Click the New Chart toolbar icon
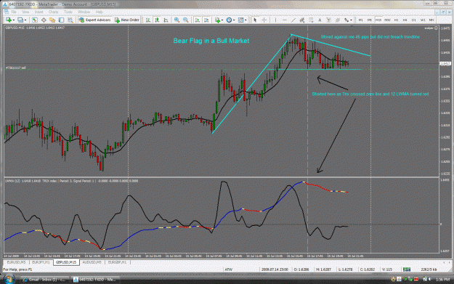 tap(9, 20)
